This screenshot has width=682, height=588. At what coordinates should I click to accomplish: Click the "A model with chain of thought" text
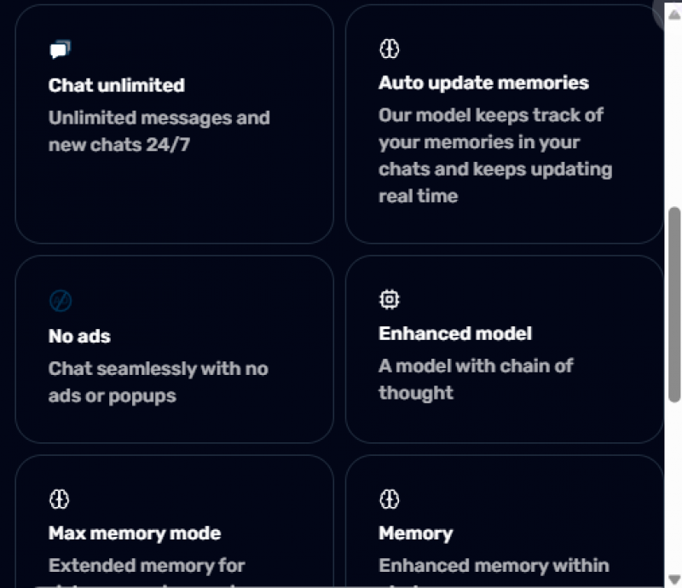point(475,378)
